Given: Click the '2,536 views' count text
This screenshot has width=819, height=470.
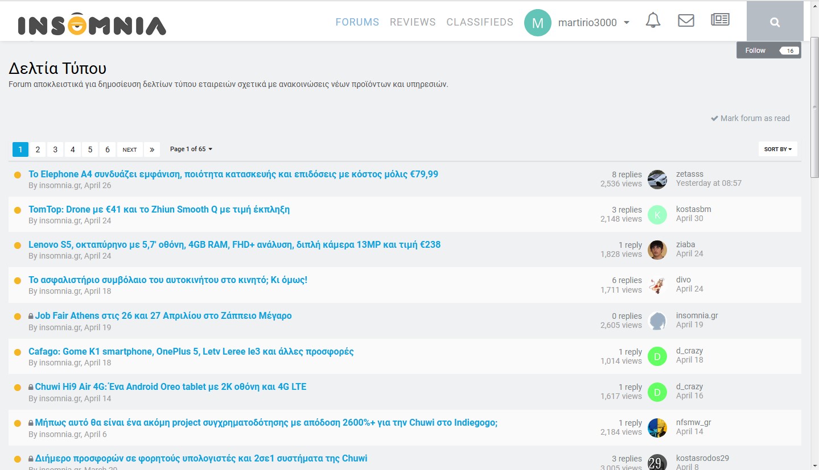Looking at the screenshot, I should (x=621, y=184).
